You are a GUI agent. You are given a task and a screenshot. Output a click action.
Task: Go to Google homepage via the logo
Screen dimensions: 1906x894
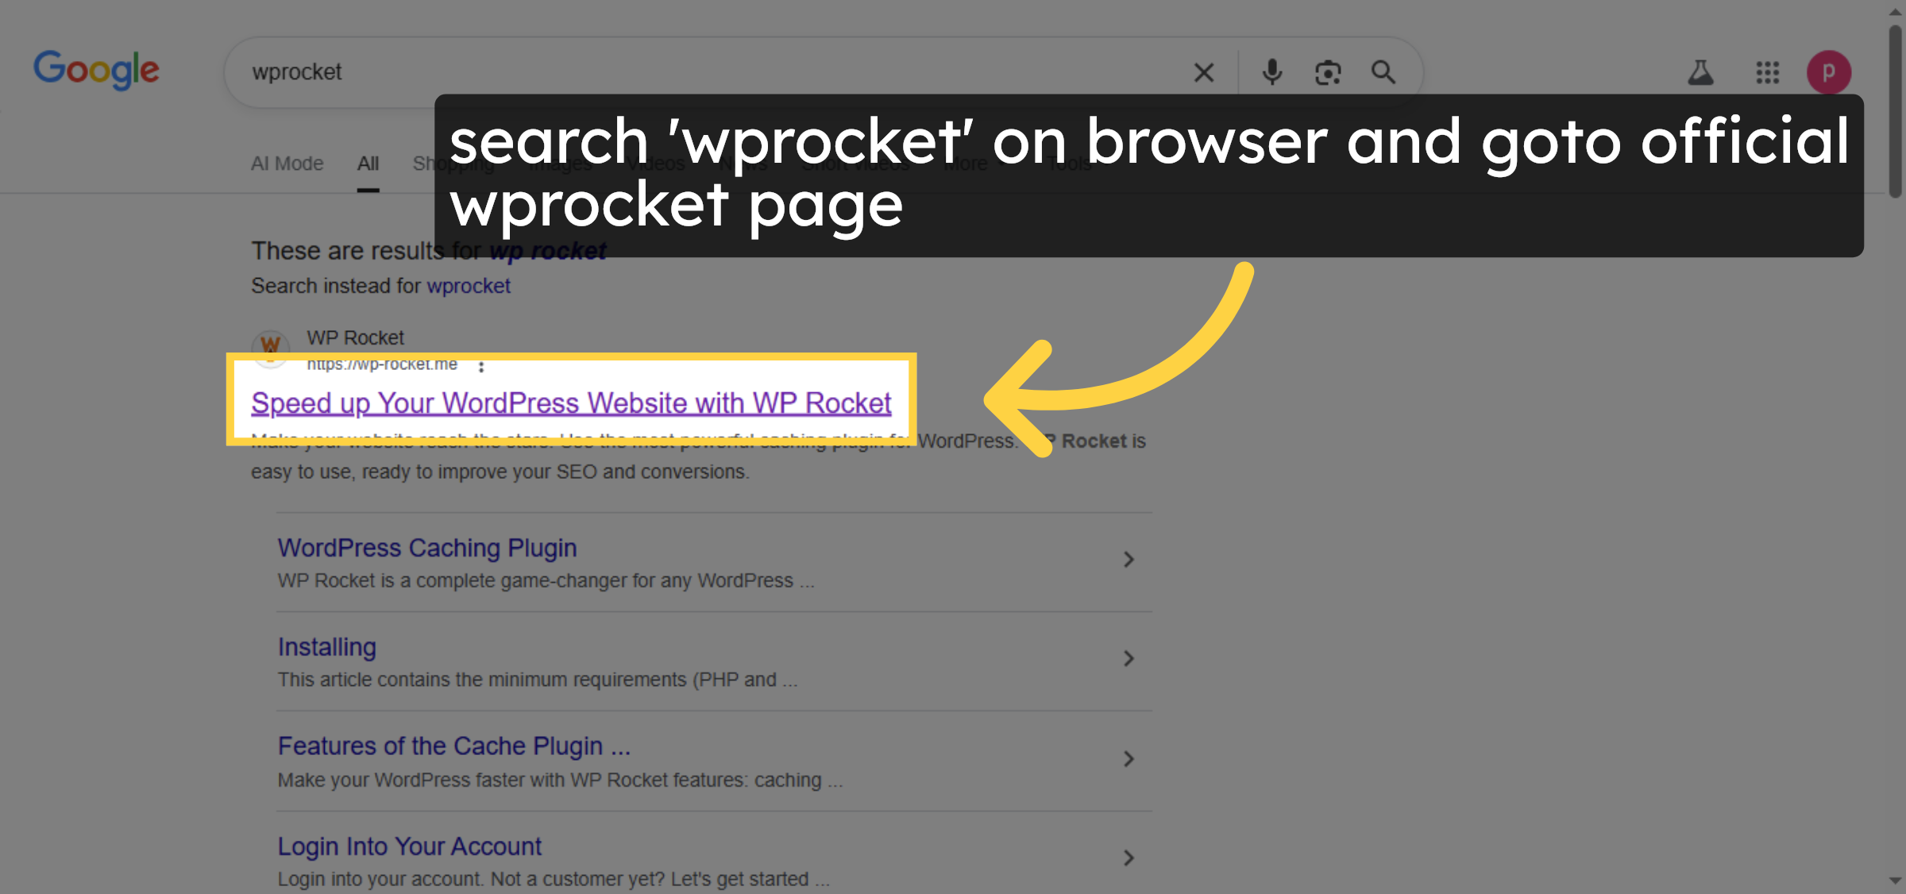[x=96, y=70]
